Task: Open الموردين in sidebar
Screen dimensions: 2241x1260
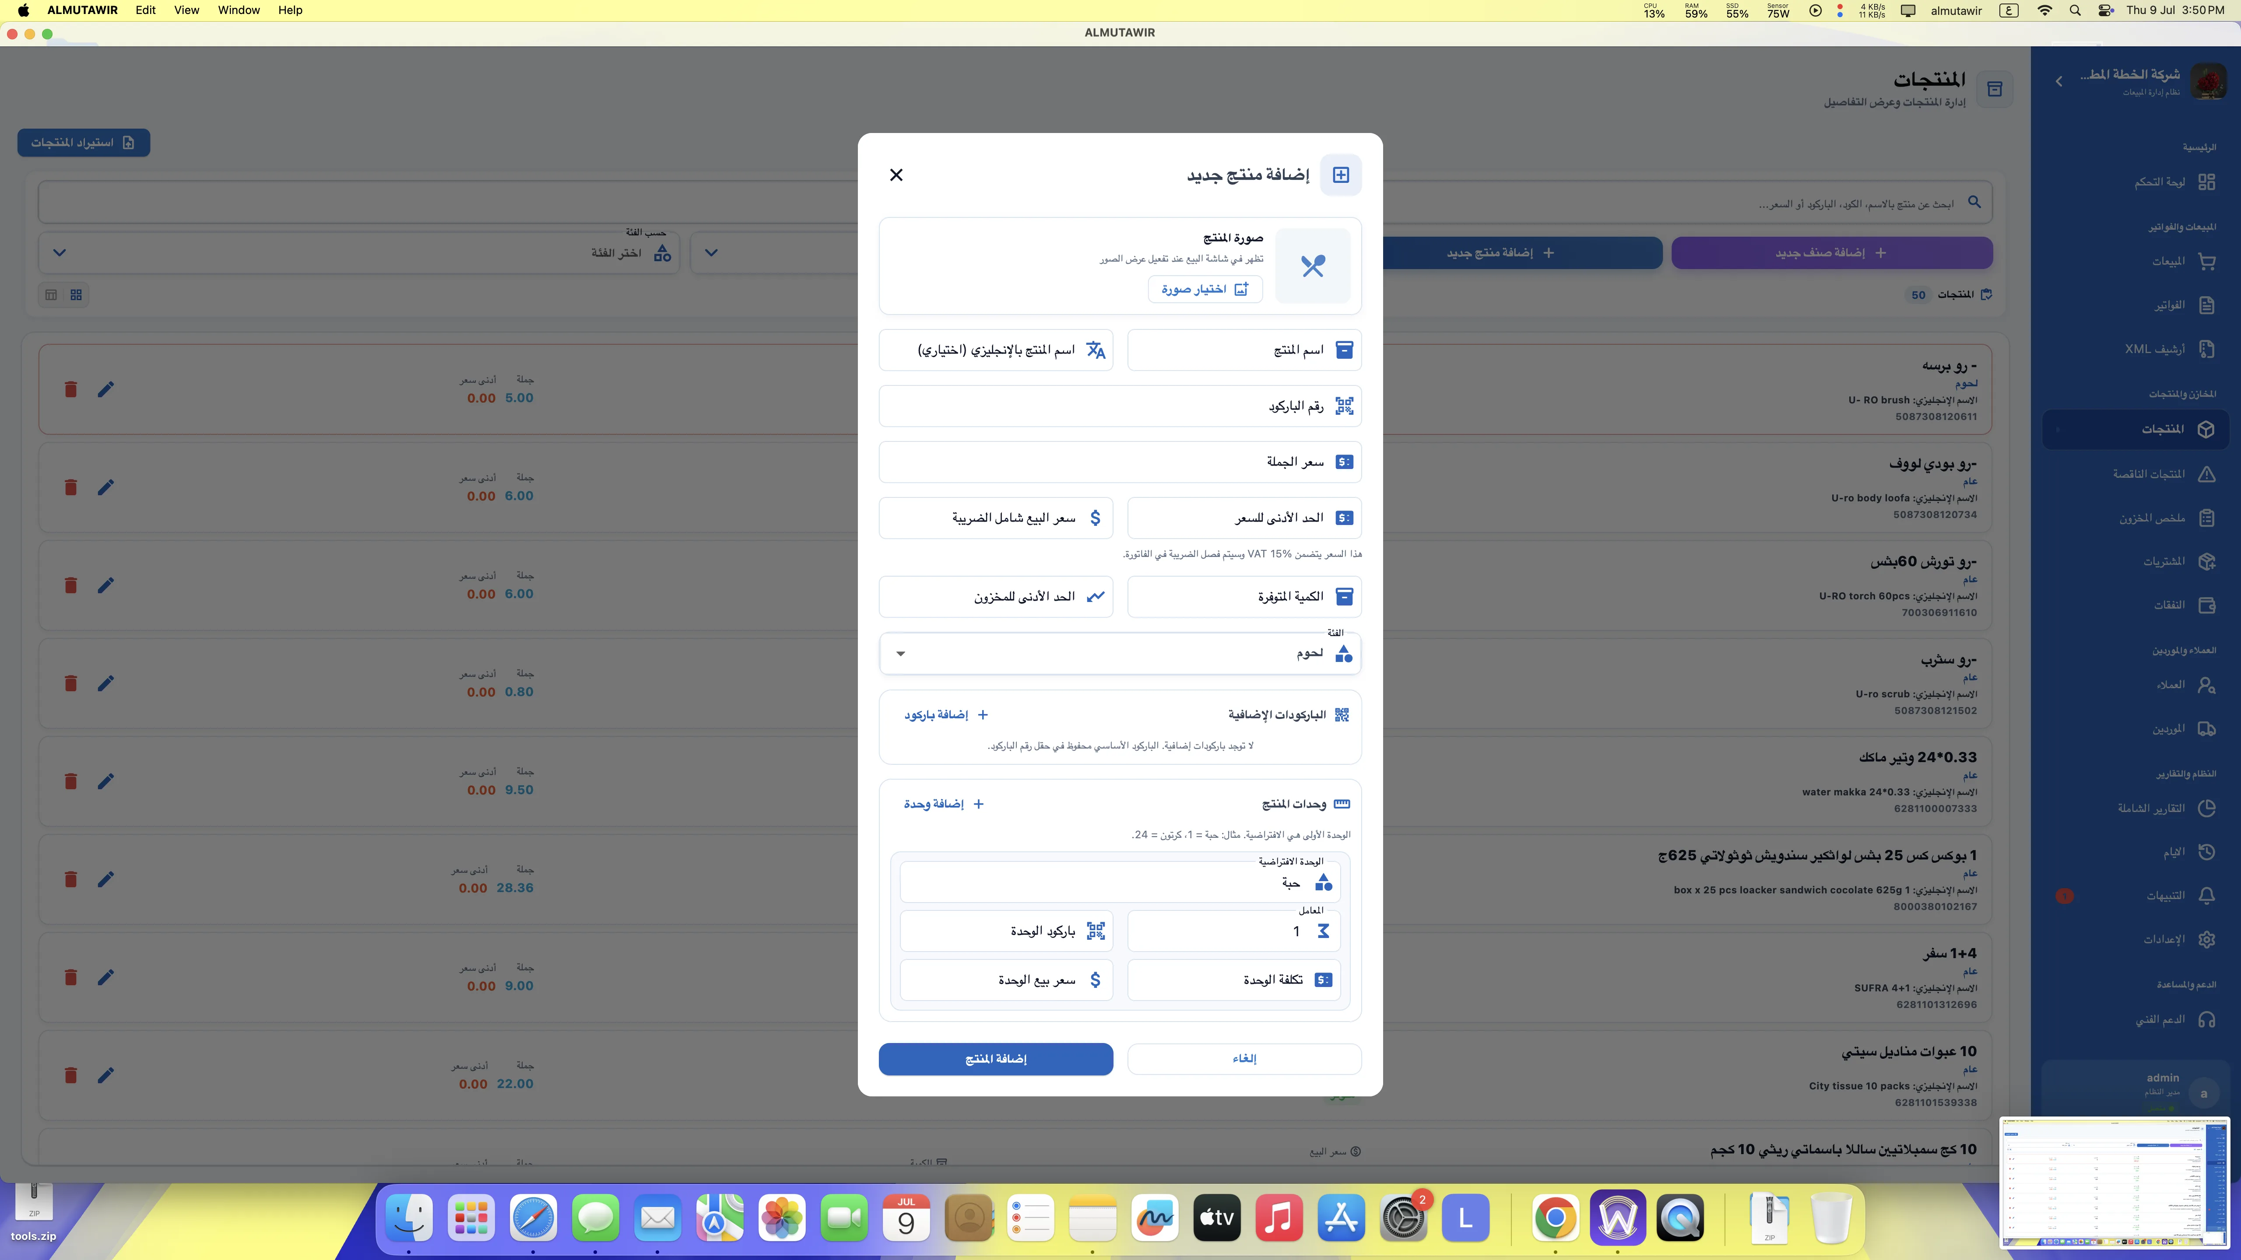Action: pyautogui.click(x=2136, y=729)
